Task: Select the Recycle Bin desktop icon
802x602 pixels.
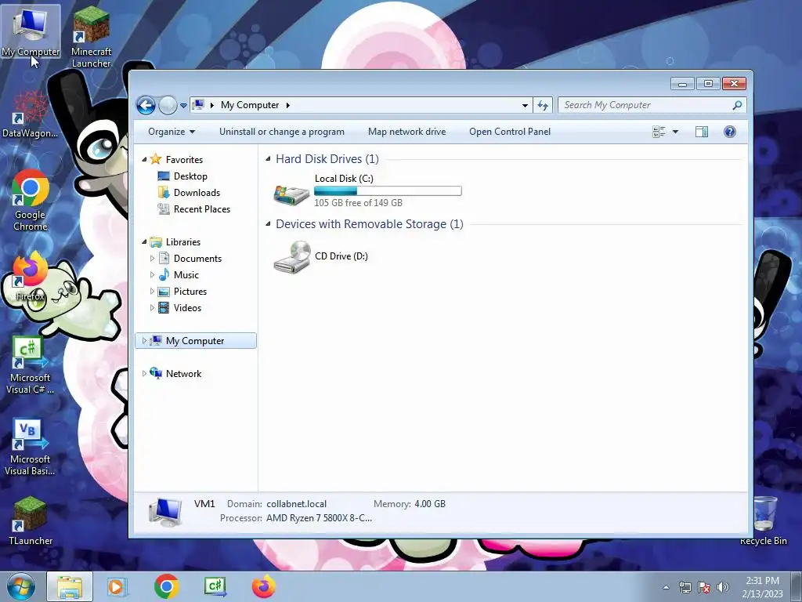Action: click(763, 520)
